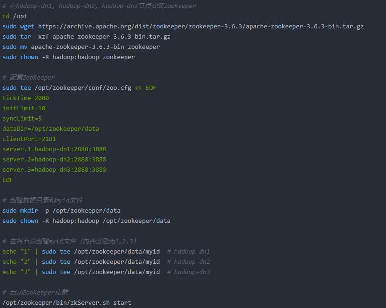Screen dimensions: 386x308
Task: Click the ZooKeeper archive download URL
Action: [x=201, y=27]
